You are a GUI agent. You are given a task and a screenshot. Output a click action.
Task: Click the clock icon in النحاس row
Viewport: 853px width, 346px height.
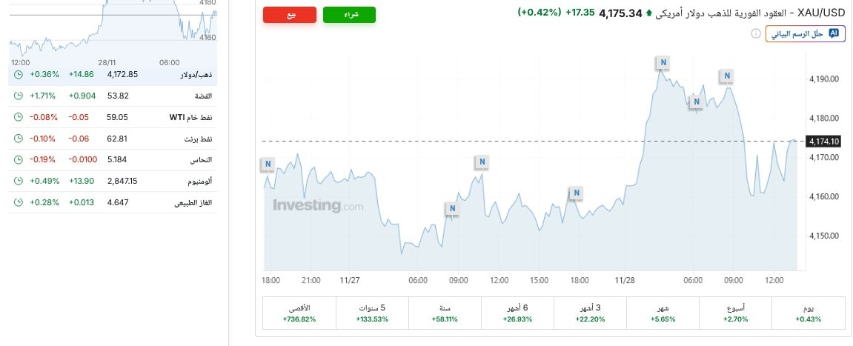(18, 159)
